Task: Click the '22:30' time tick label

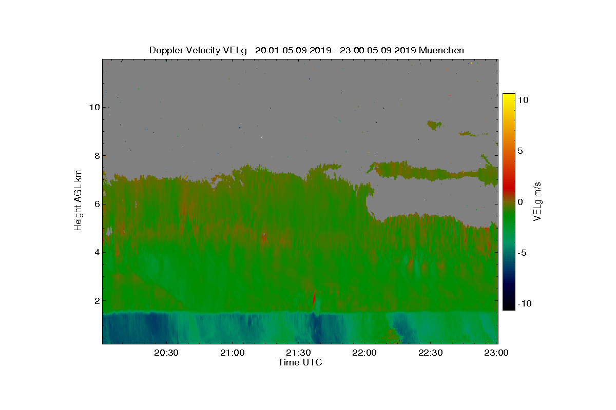Action: [431, 353]
